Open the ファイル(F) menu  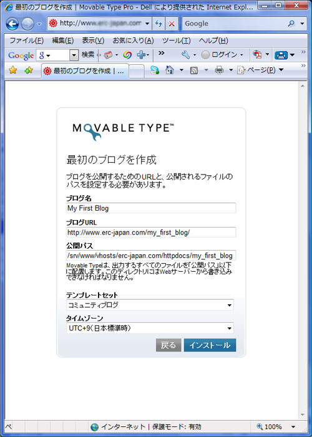click(26, 41)
